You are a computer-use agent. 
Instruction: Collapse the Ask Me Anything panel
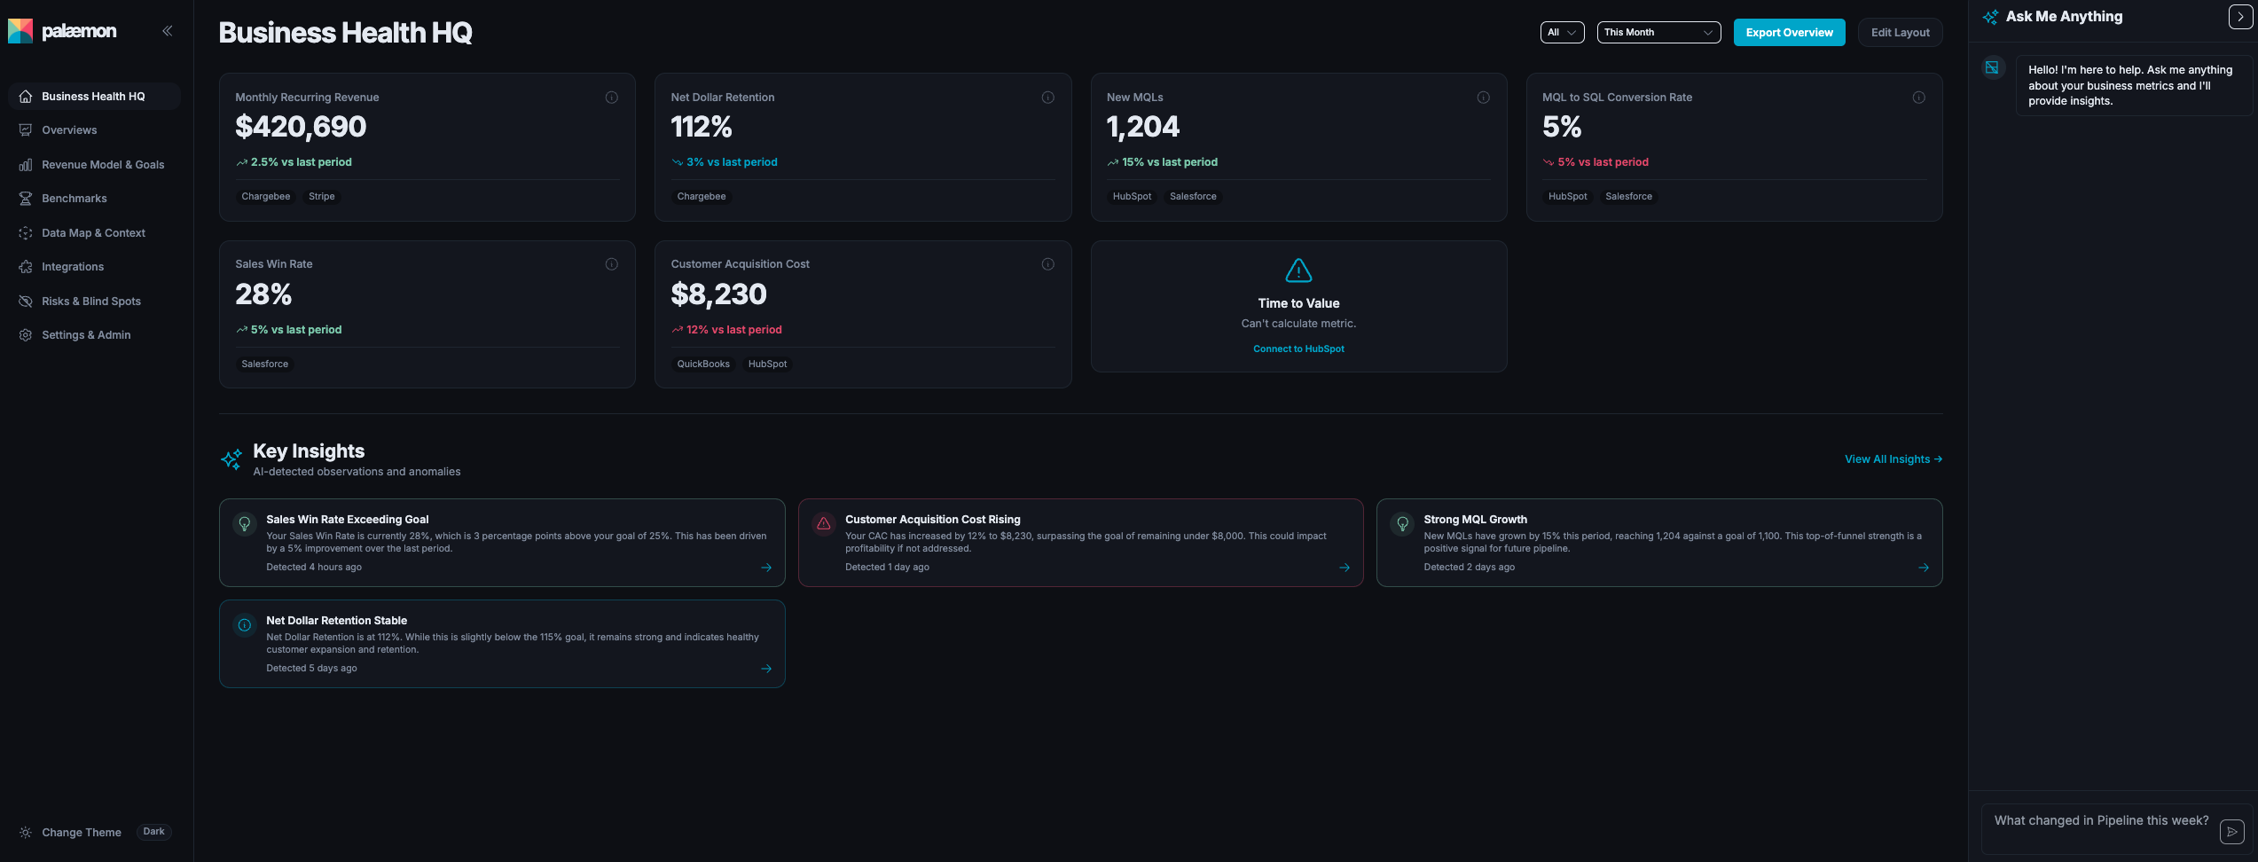(x=2239, y=17)
